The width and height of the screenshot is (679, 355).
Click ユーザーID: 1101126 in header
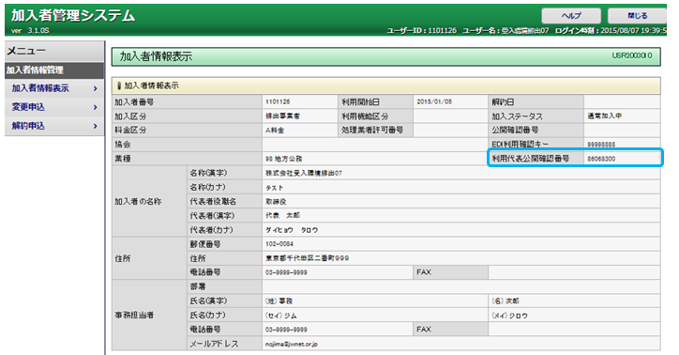(x=422, y=30)
